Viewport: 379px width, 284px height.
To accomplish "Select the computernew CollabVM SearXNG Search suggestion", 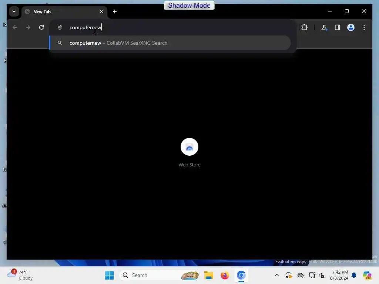I will [170, 43].
